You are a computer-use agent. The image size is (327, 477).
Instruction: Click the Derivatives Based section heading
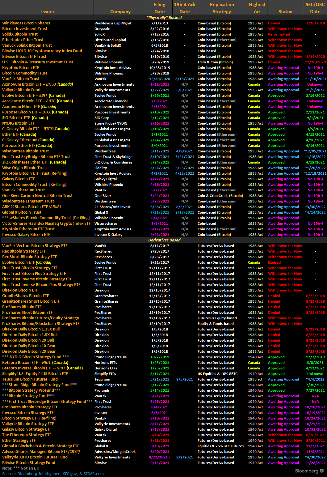[x=164, y=240]
